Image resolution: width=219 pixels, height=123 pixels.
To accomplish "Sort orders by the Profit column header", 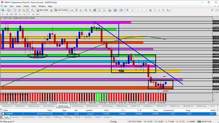I will coord(213,110).
